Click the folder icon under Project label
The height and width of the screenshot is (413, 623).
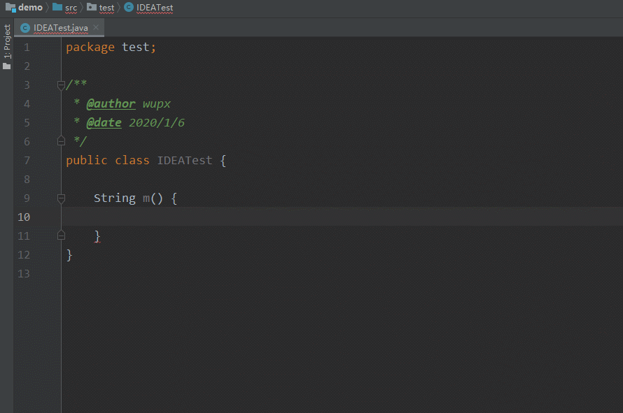pos(7,66)
